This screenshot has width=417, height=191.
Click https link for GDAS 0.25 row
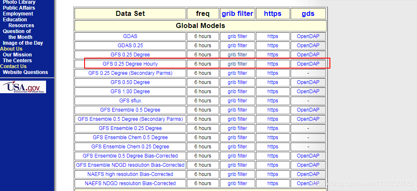(x=273, y=46)
